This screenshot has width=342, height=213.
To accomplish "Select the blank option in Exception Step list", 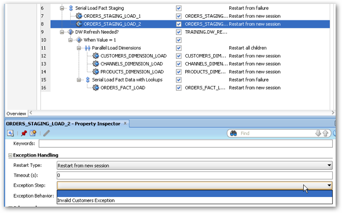I will coord(194,194).
